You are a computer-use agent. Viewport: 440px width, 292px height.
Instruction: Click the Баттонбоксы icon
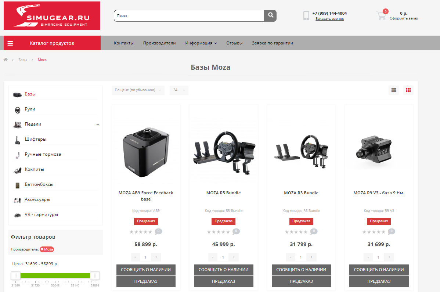pos(17,185)
